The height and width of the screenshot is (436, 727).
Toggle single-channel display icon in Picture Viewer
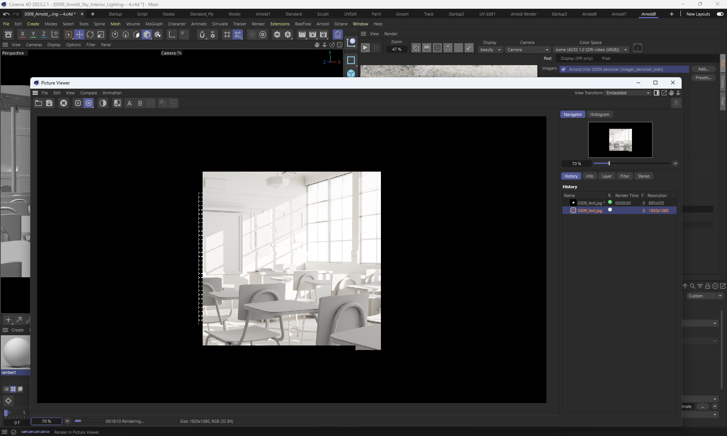(103, 103)
